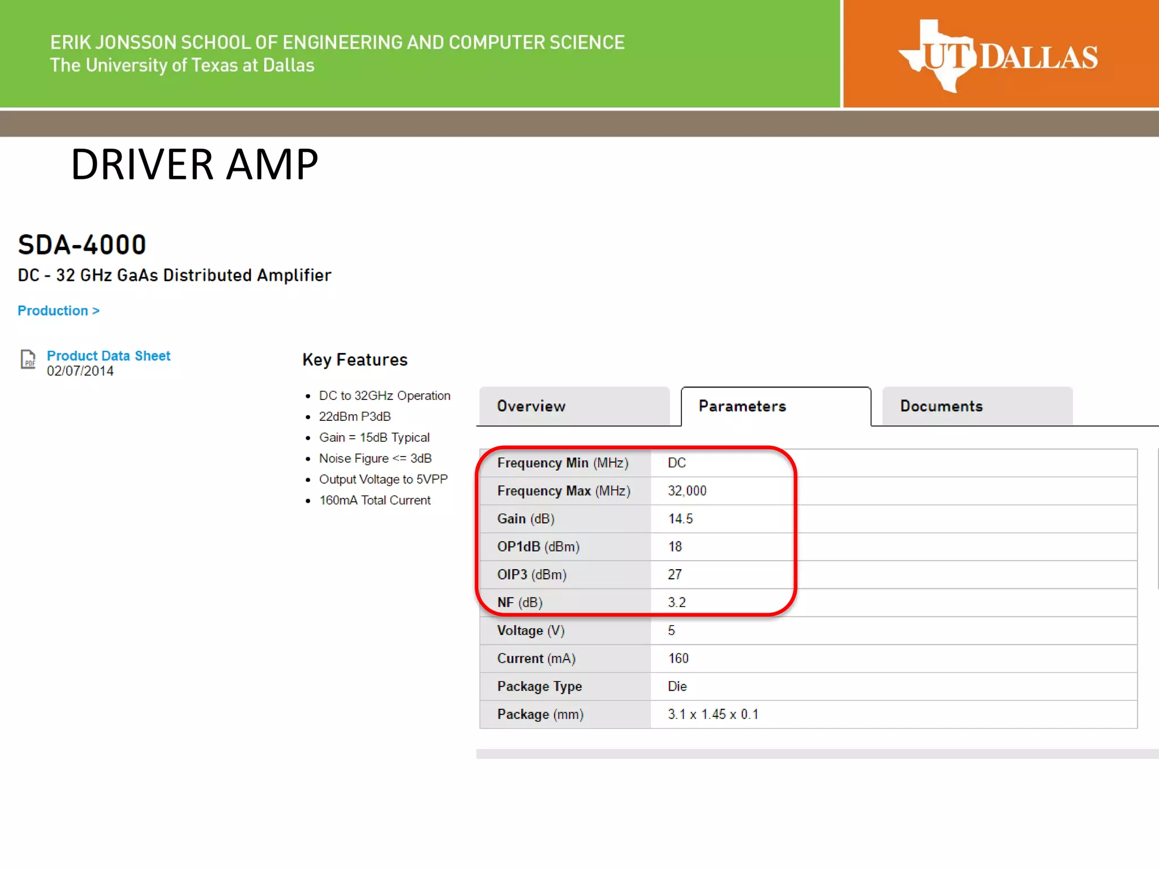This screenshot has height=869, width=1159.
Task: Click the NF (dB) row label
Action: [520, 603]
